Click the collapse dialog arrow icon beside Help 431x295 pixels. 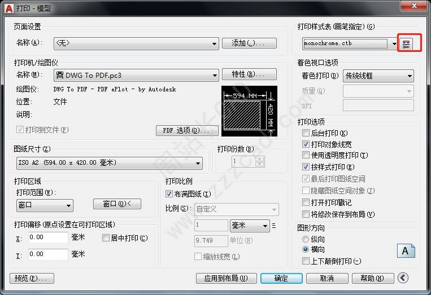tap(403, 278)
